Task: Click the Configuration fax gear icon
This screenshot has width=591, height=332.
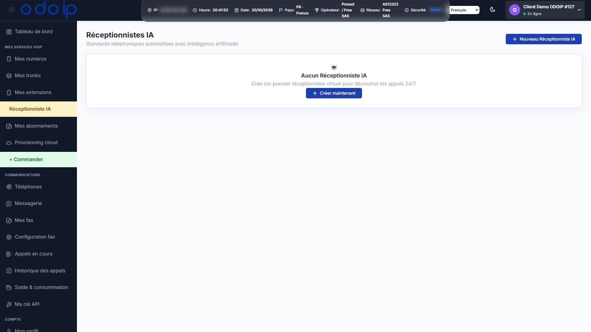Action: 9,237
